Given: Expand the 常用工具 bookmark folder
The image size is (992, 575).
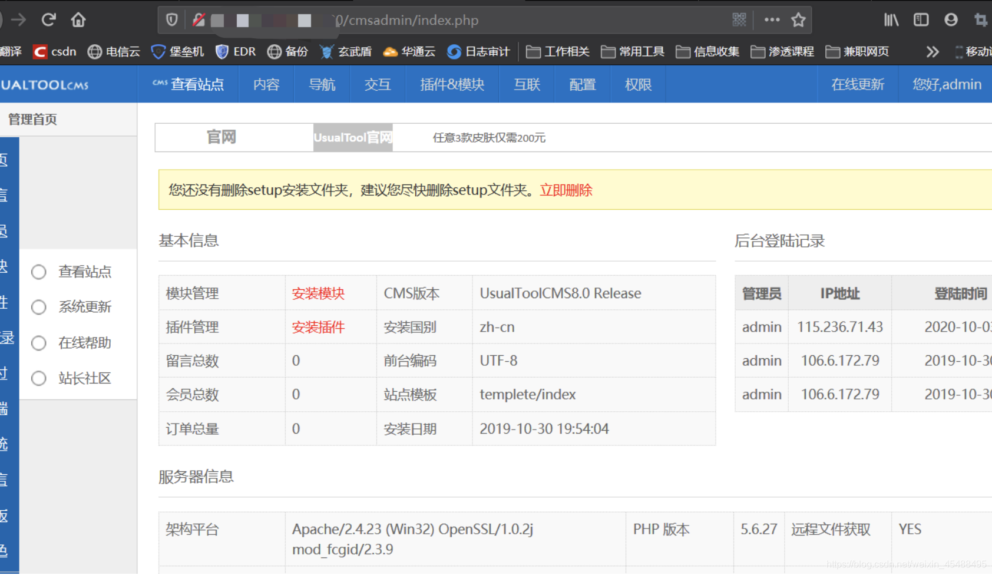Looking at the screenshot, I should point(632,52).
